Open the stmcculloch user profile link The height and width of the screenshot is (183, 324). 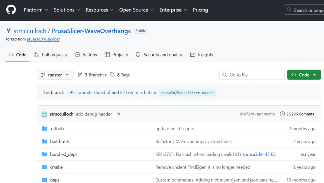click(x=30, y=31)
